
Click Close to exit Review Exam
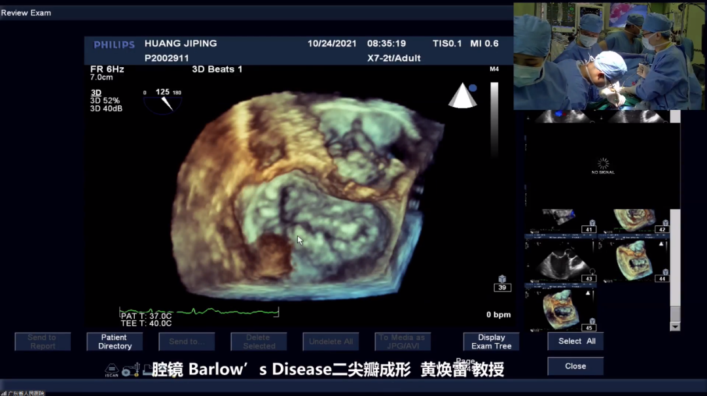(575, 366)
